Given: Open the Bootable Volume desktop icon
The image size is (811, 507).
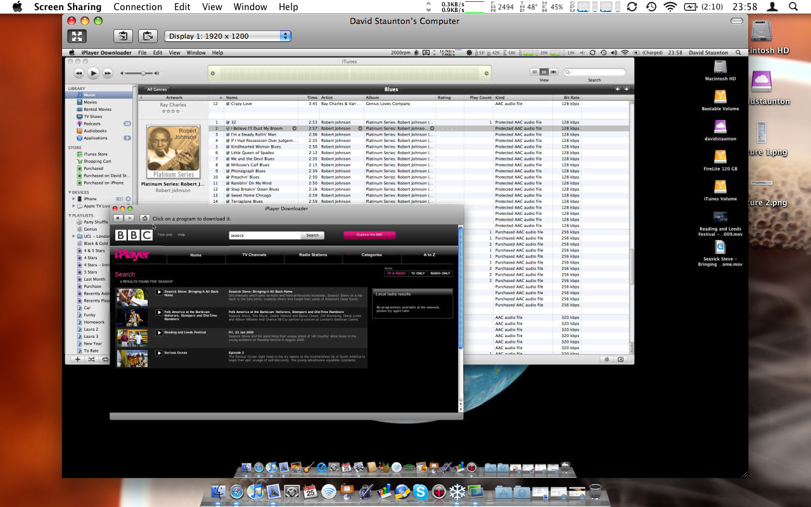Looking at the screenshot, I should pos(720,98).
